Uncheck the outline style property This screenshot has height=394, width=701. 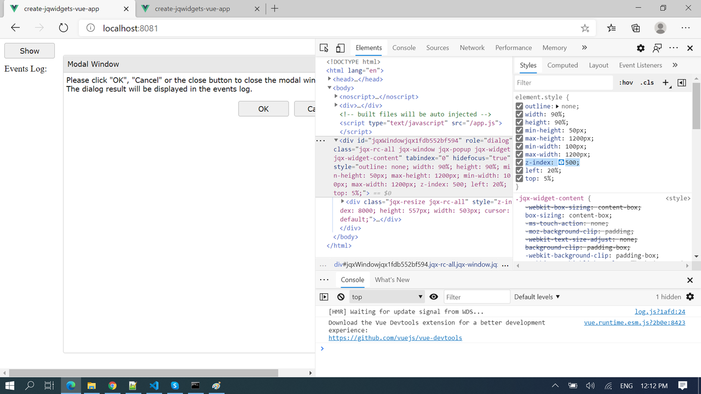519,106
